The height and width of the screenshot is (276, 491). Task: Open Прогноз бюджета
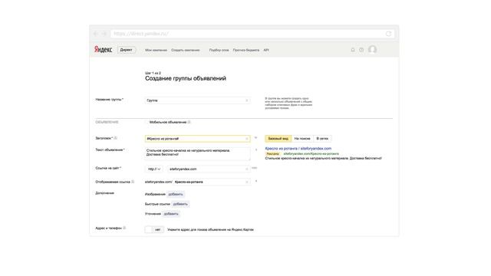coord(246,50)
